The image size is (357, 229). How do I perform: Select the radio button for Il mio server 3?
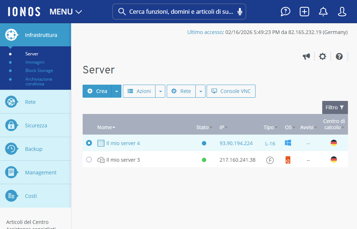click(89, 160)
